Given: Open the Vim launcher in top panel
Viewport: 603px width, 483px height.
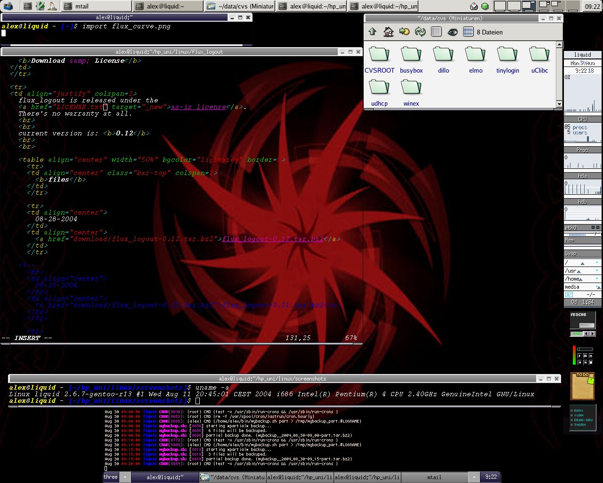Looking at the screenshot, I should 41,6.
